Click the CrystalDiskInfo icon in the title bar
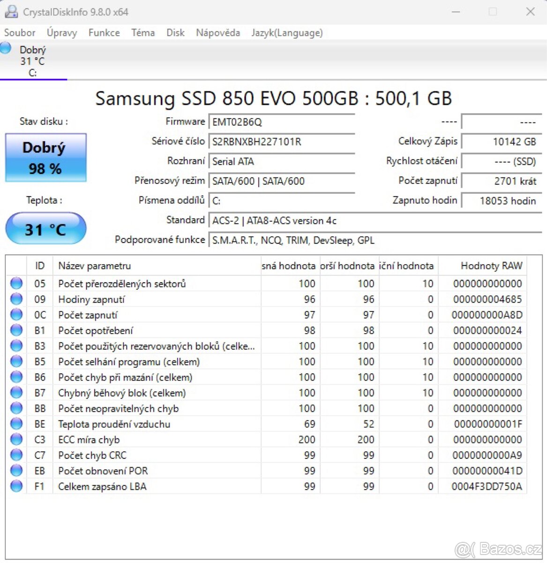 coord(11,11)
